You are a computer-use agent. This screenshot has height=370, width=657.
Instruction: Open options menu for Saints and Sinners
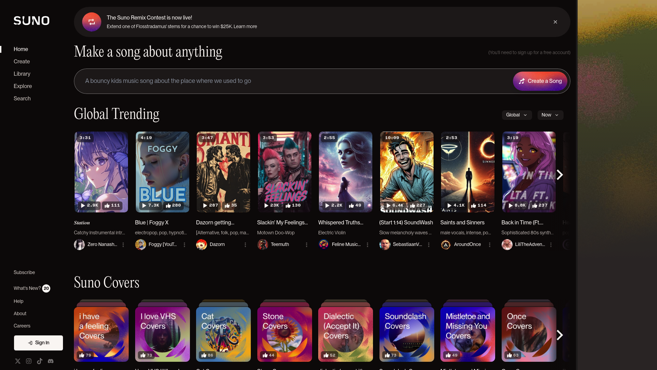[490, 245]
